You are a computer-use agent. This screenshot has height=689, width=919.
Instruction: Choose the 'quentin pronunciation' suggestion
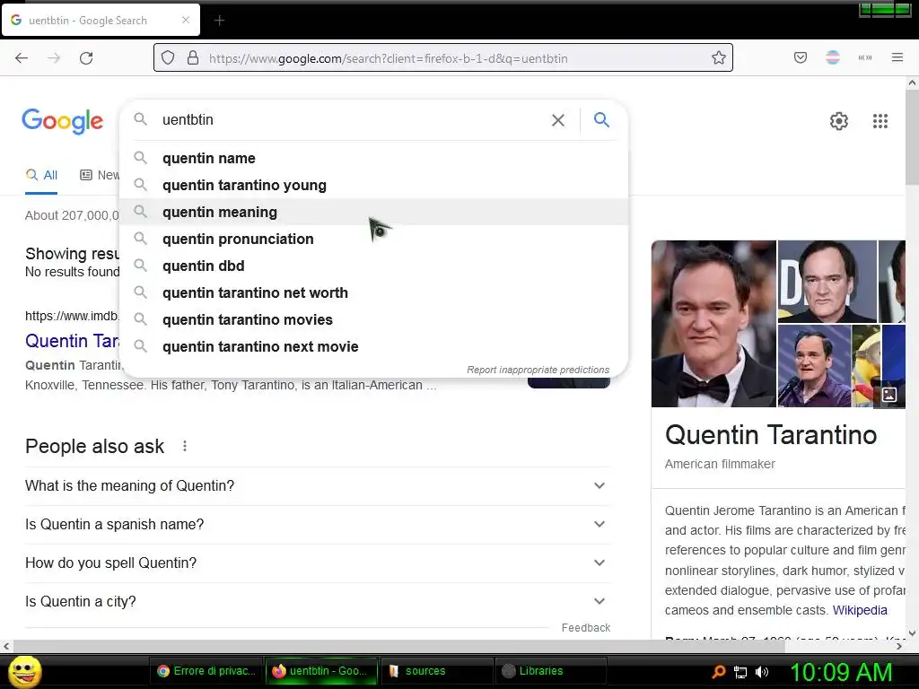373,239
